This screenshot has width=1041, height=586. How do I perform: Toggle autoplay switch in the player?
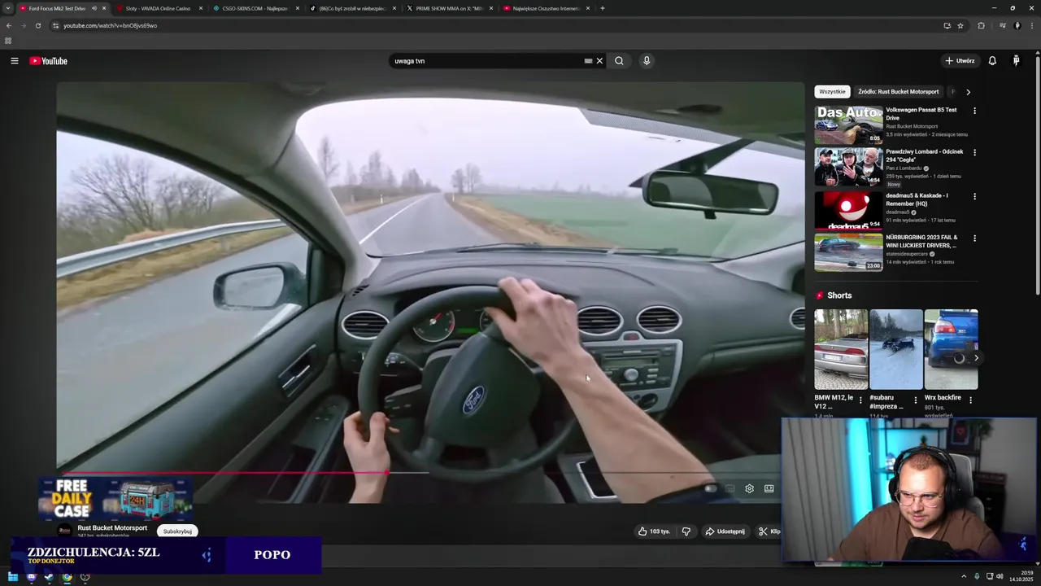709,488
